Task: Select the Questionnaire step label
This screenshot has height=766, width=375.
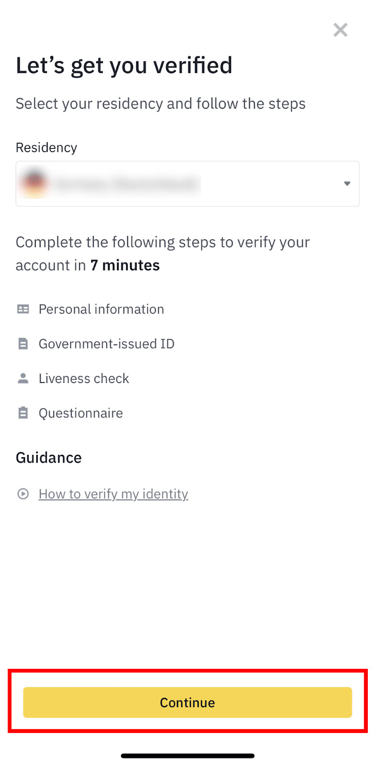Action: coord(81,413)
